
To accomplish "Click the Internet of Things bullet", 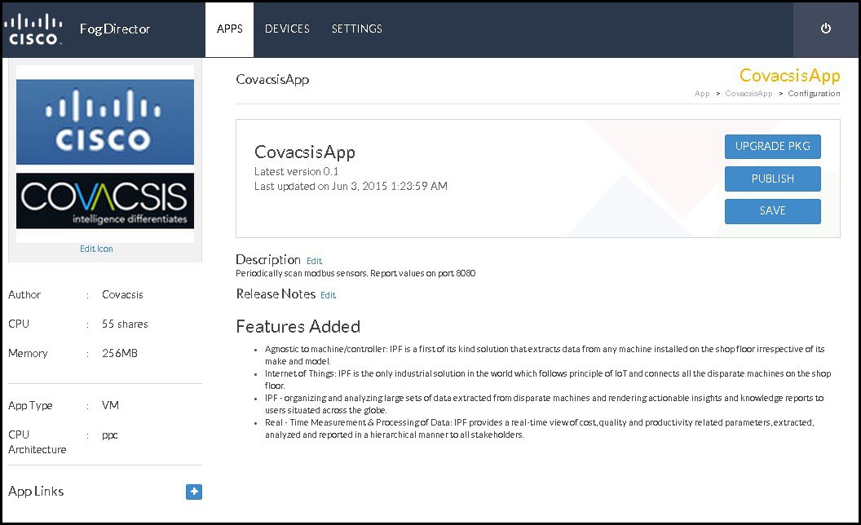I will tap(548, 379).
